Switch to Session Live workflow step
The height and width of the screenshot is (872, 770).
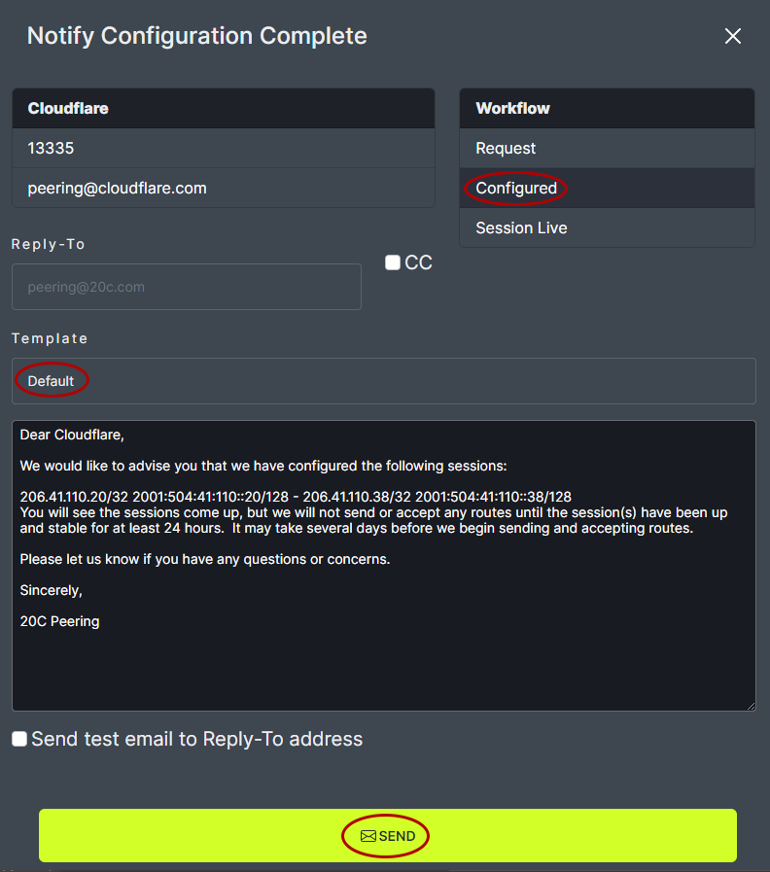pyautogui.click(x=521, y=228)
